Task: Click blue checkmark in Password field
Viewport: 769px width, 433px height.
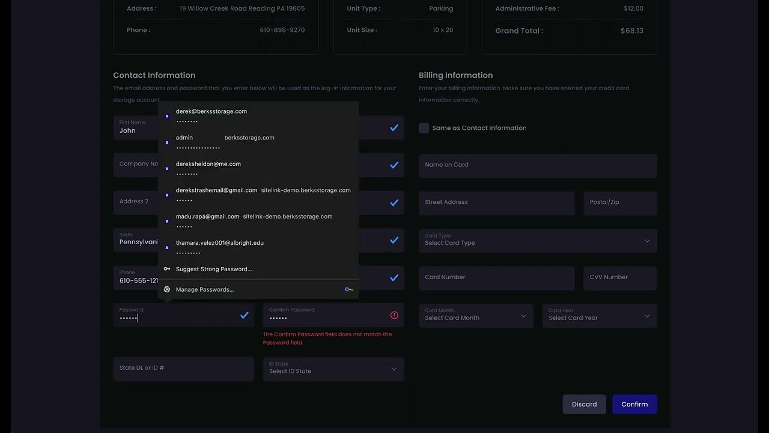Action: (245, 315)
